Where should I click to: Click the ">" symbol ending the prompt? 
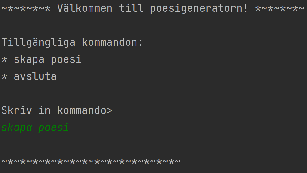(x=109, y=111)
